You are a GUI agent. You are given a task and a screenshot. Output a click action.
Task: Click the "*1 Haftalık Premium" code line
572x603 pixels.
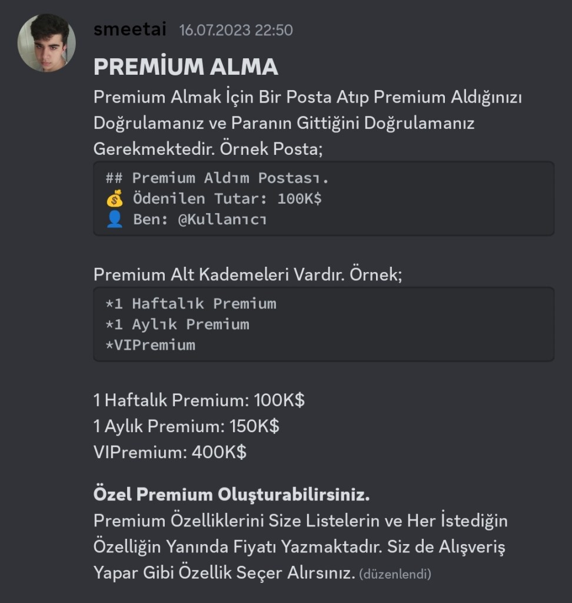pyautogui.click(x=191, y=304)
